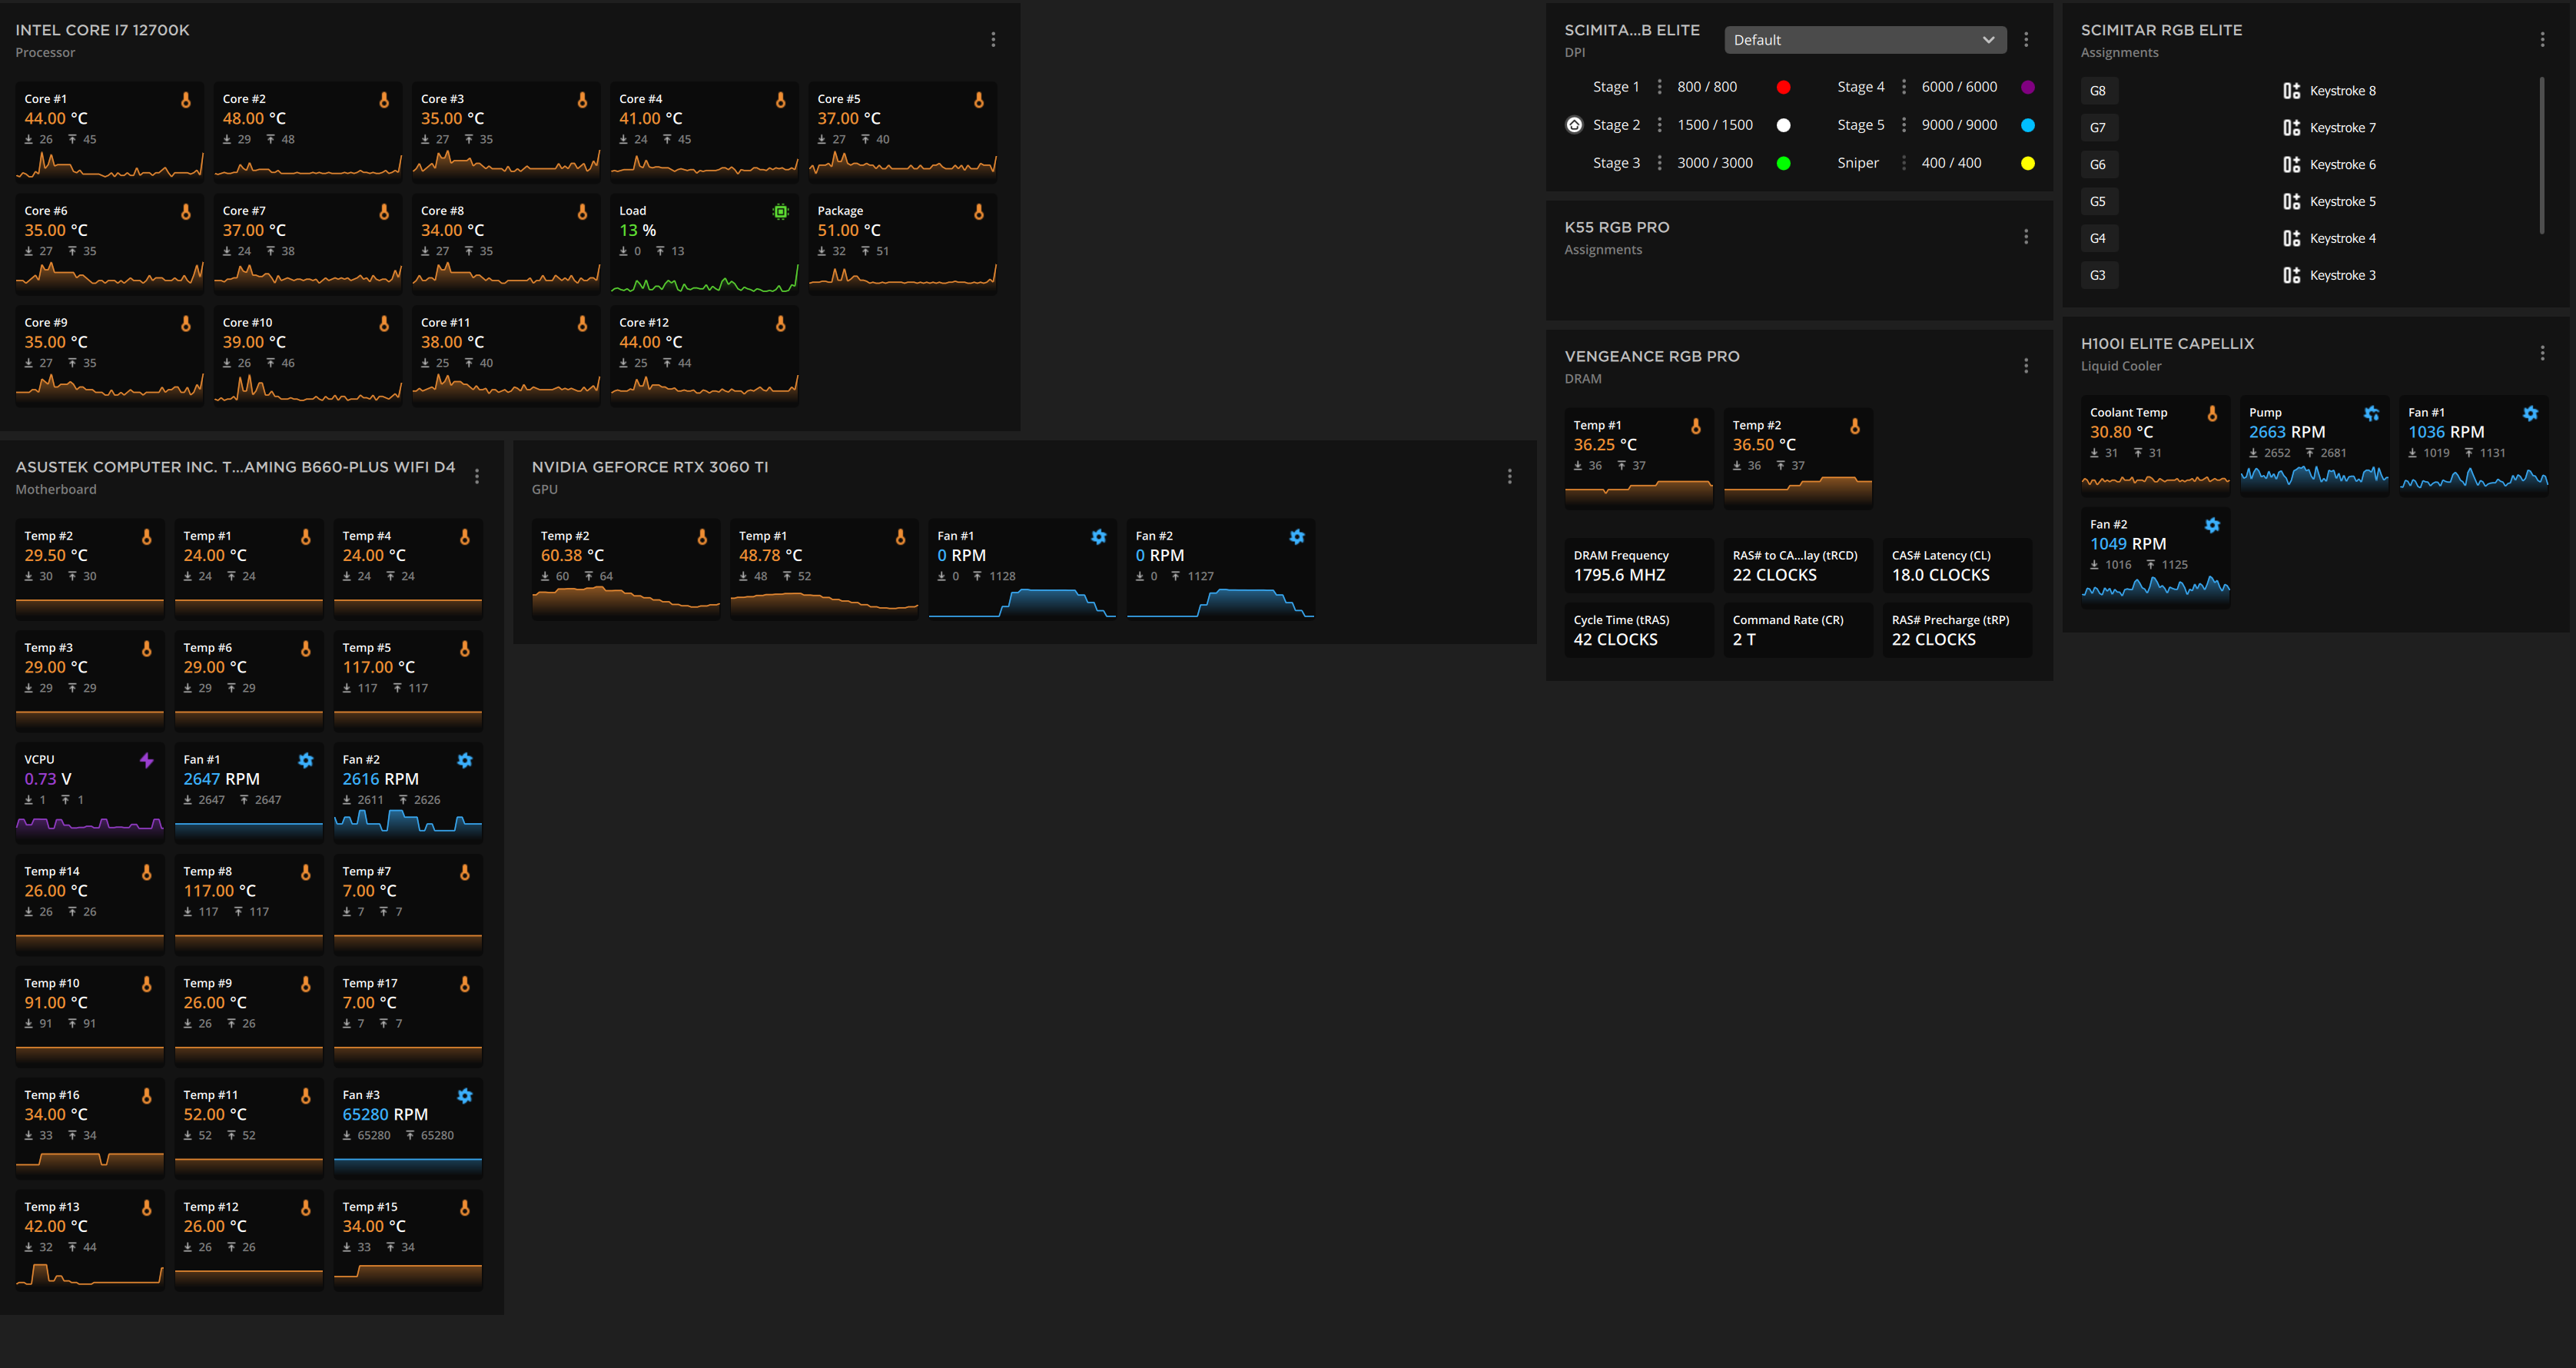Click the gear icon on GPU Fan #2
2576x1368 pixels.
(x=1297, y=537)
